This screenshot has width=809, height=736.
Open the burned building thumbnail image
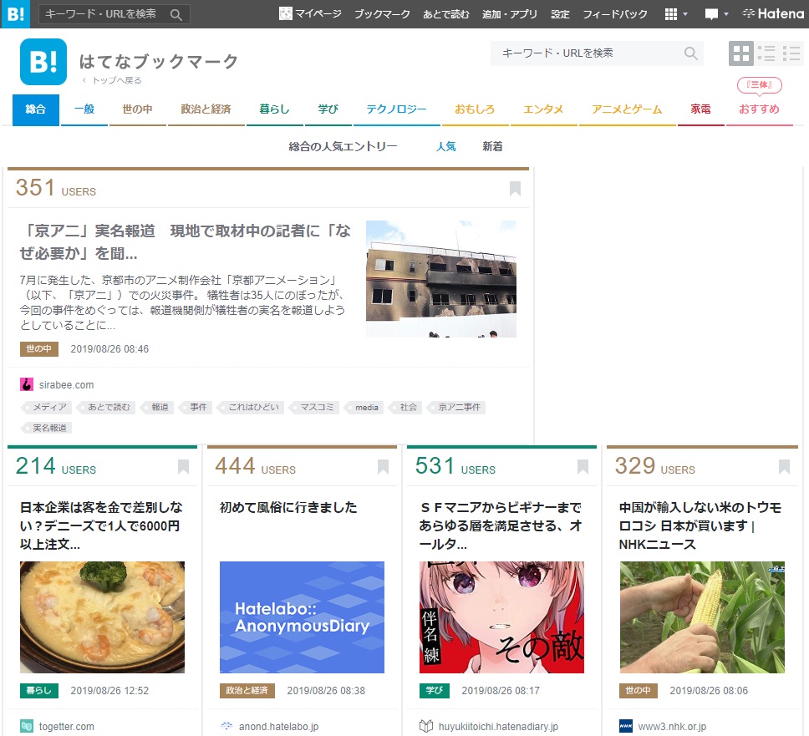[441, 279]
